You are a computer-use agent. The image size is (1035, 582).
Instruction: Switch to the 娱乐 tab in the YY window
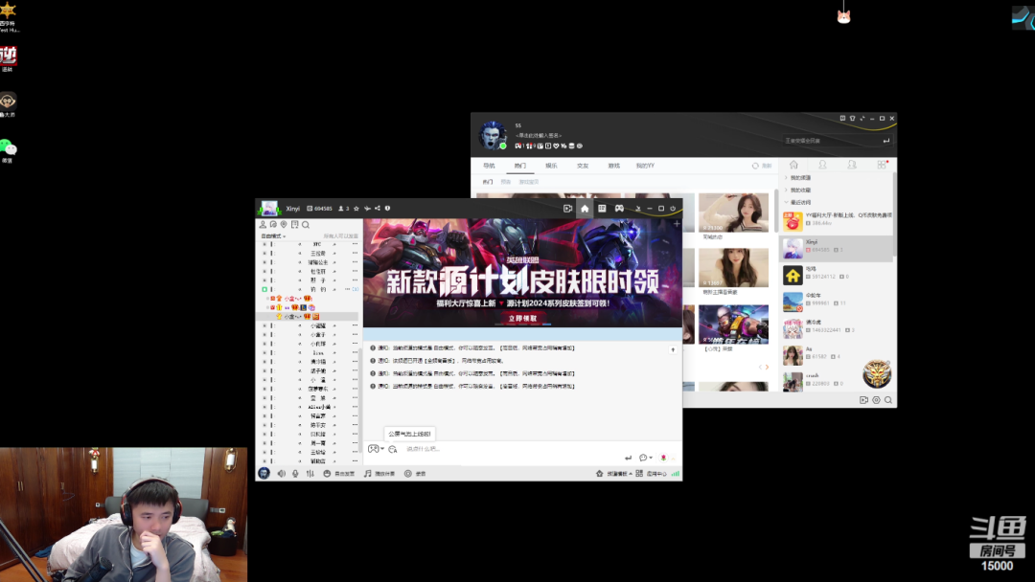tap(551, 166)
